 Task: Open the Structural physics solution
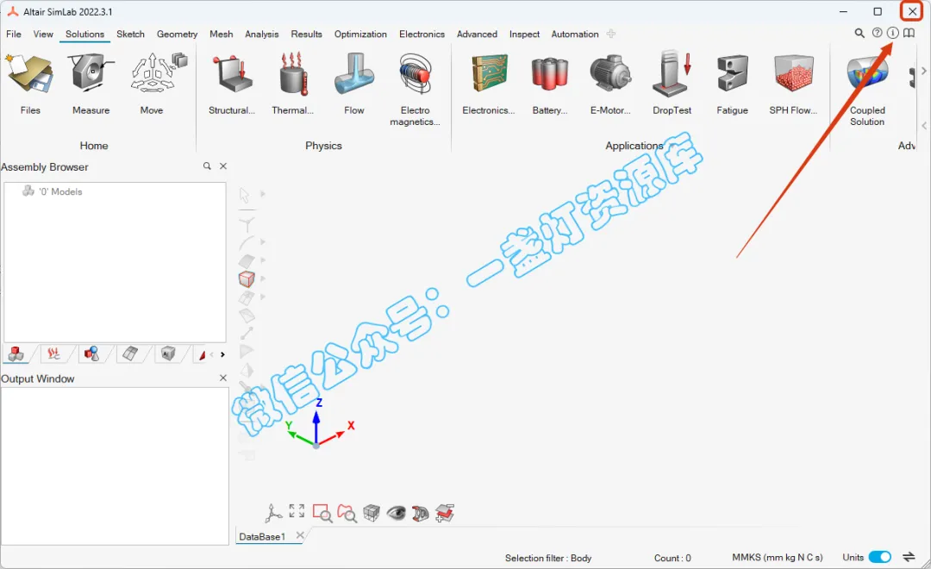(232, 83)
